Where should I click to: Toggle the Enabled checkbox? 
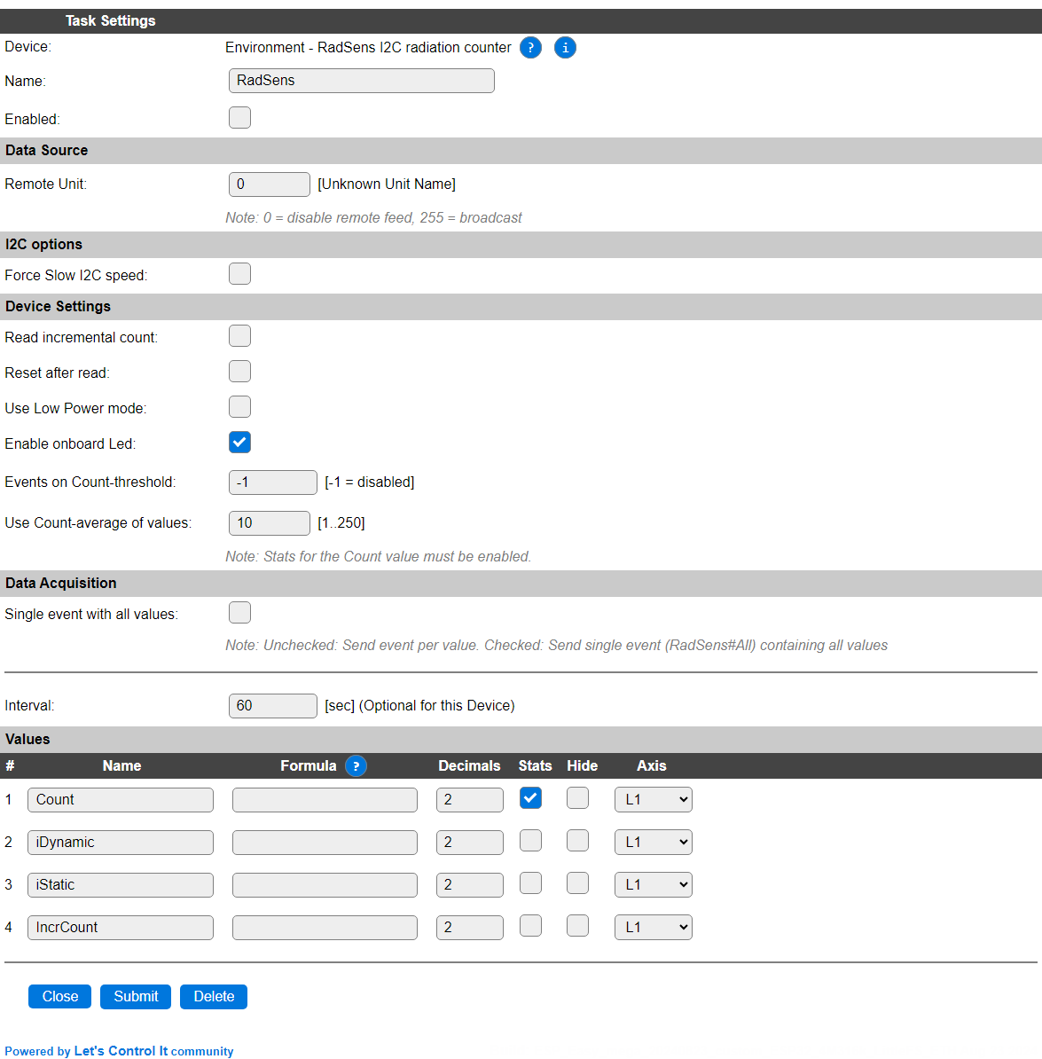[239, 117]
